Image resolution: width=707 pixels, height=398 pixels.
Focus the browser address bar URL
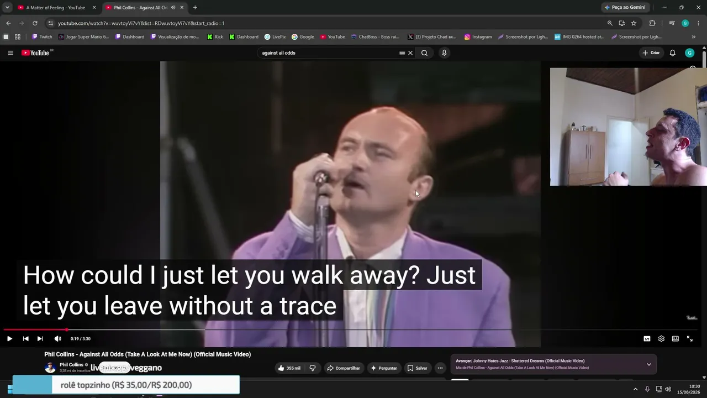141,23
